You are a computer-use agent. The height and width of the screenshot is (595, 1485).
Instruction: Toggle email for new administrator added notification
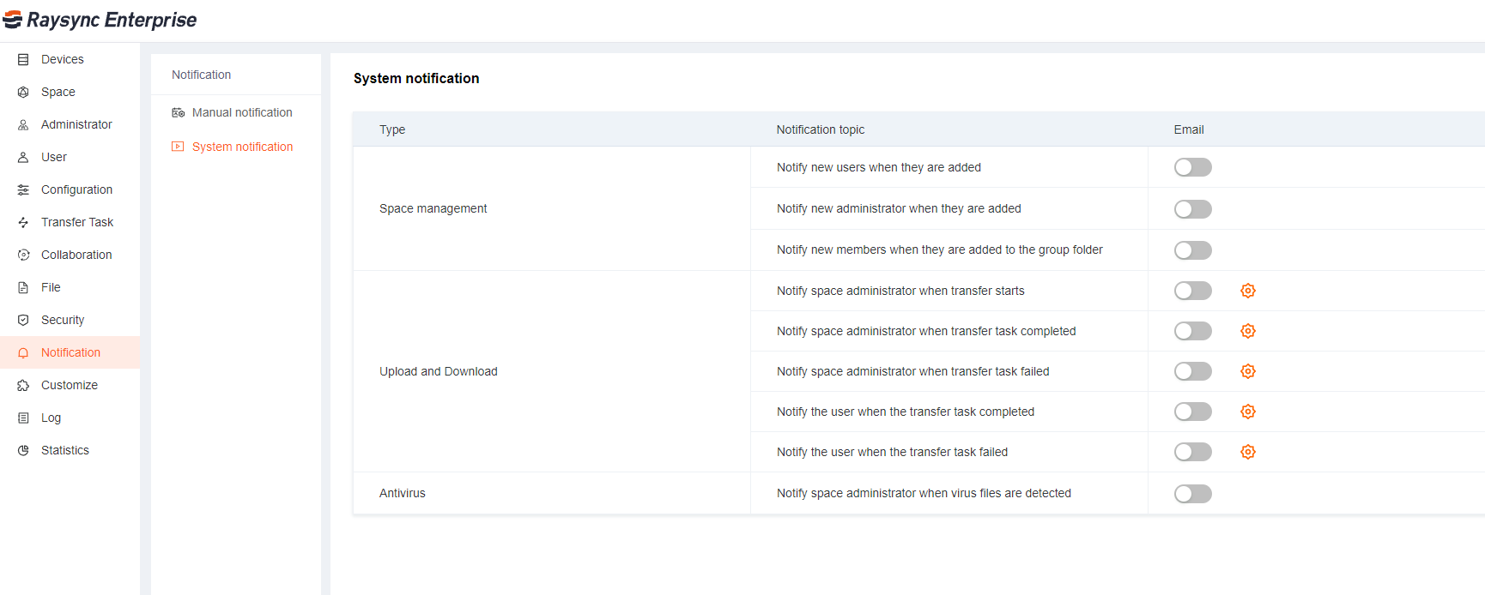1192,209
